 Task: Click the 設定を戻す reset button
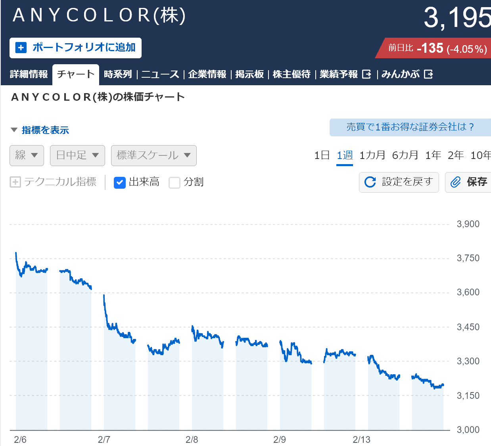(x=399, y=182)
